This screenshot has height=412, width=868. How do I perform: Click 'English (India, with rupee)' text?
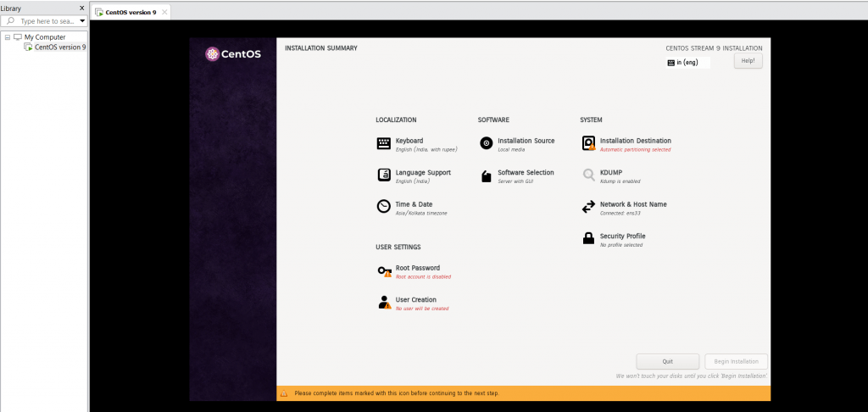pos(426,149)
